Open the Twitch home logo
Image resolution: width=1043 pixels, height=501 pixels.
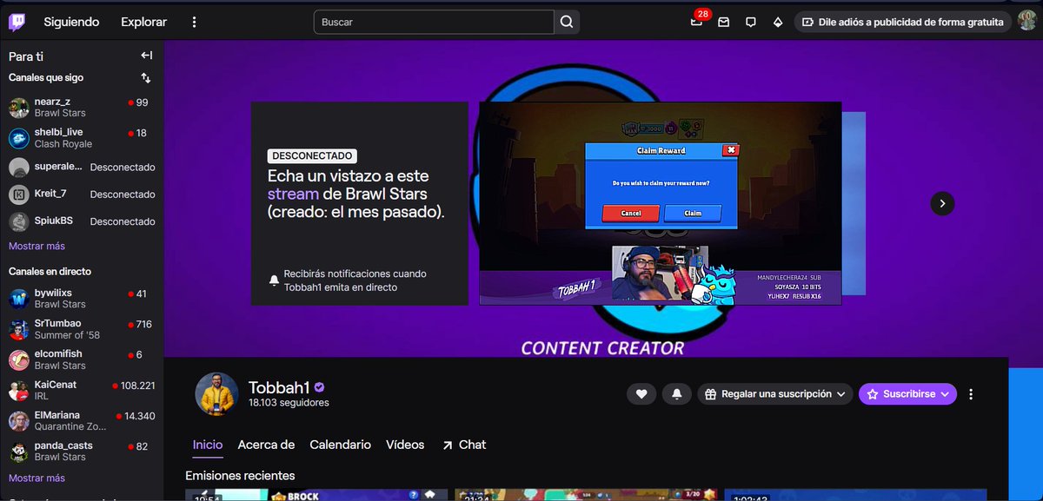click(x=18, y=22)
